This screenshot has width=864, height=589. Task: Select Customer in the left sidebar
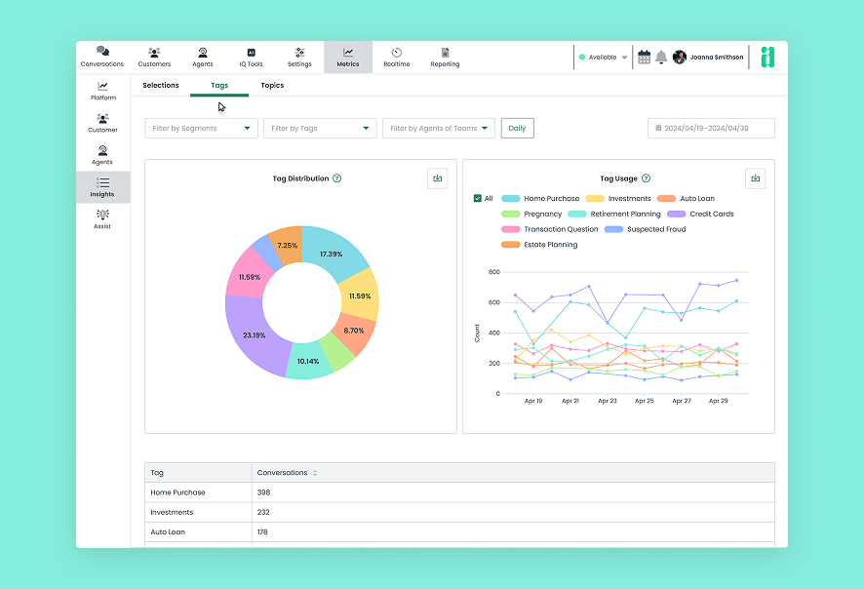[x=103, y=123]
